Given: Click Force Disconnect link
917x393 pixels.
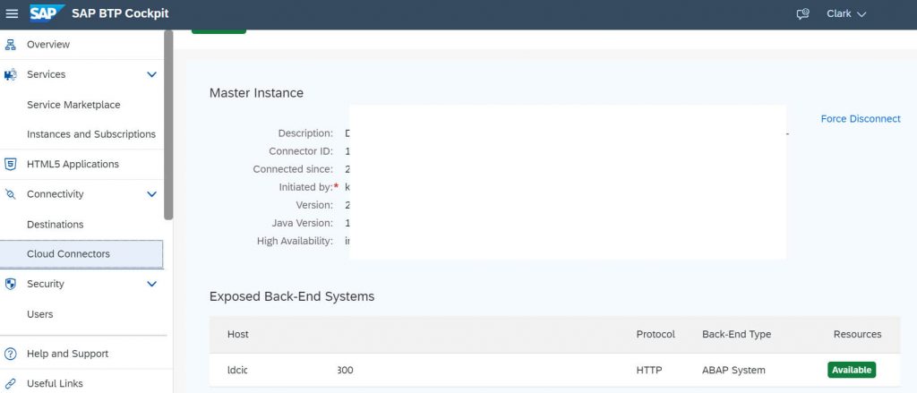Looking at the screenshot, I should (x=861, y=119).
